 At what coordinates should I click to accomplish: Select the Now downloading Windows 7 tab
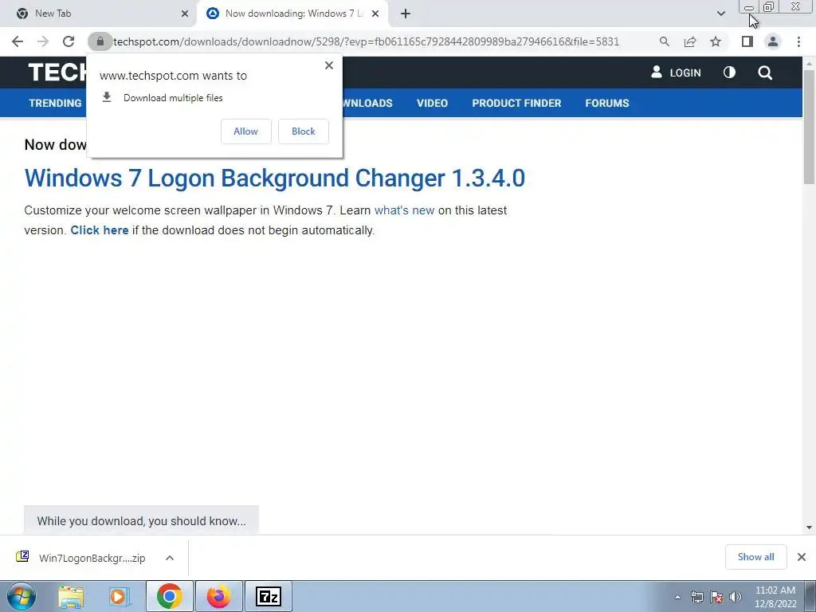tap(292, 14)
